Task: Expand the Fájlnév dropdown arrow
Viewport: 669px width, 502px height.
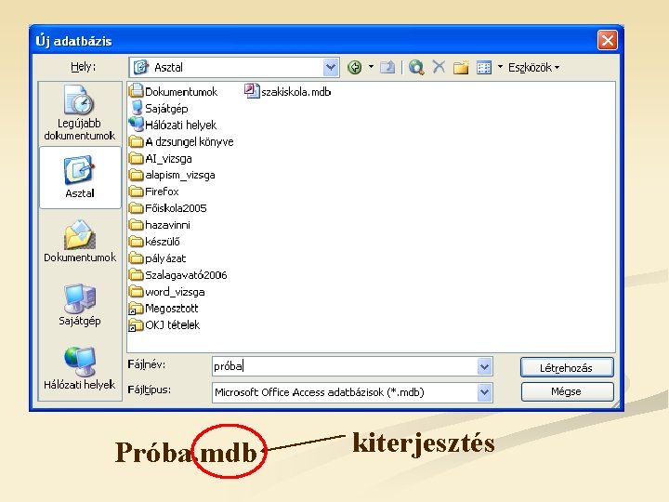Action: pos(484,366)
